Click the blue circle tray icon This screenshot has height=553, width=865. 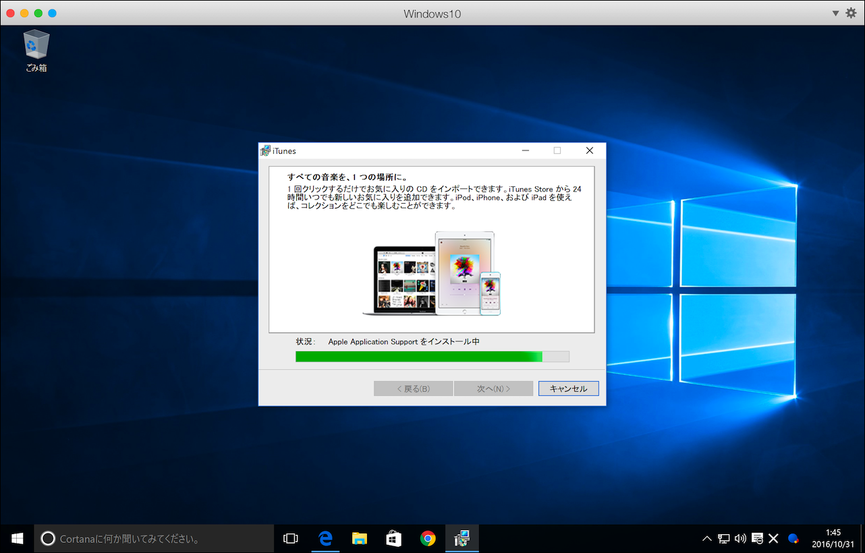pyautogui.click(x=793, y=539)
